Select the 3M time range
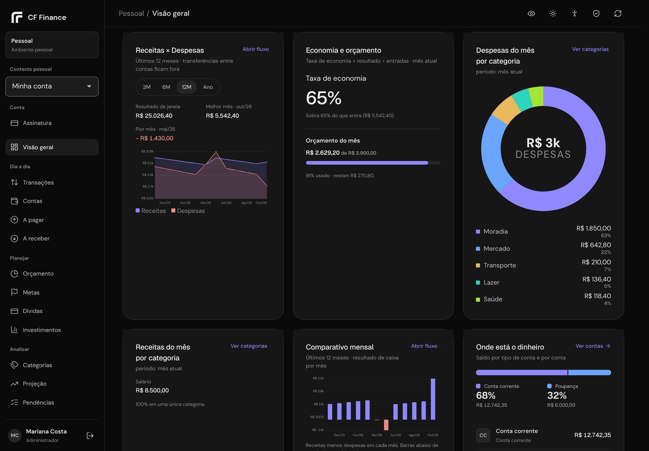 (147, 87)
